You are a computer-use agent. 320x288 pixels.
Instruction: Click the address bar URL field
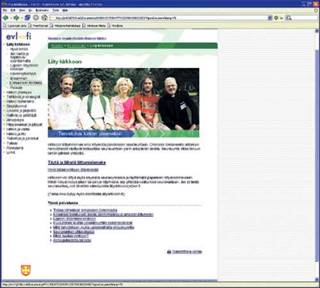(159, 18)
